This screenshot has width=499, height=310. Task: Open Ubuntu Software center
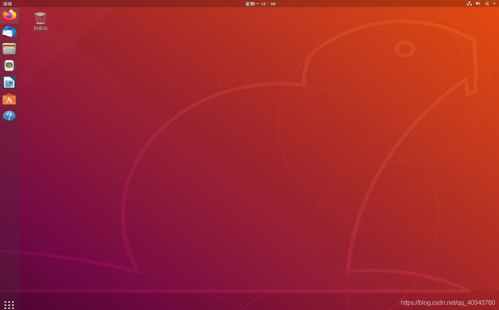tap(9, 99)
